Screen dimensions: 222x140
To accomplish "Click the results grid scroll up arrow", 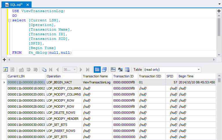I will point(219,76).
